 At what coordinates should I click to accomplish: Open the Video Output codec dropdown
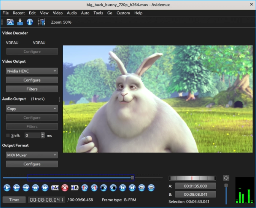[32, 71]
